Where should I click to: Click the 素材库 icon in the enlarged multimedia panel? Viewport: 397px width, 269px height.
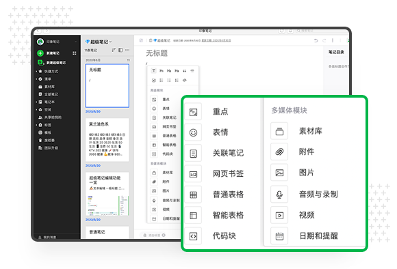(x=279, y=131)
